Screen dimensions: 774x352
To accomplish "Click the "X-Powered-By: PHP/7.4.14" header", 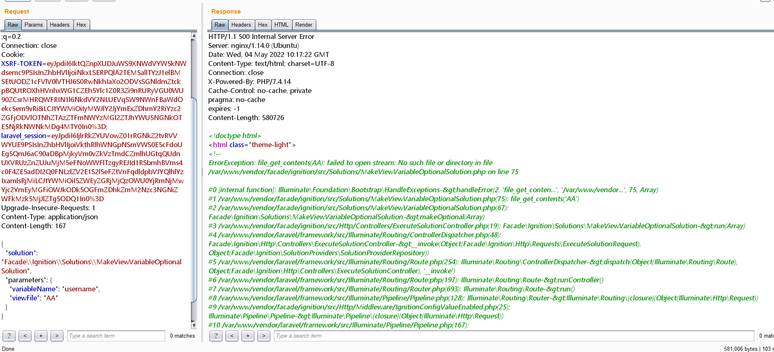I will 250,82.
